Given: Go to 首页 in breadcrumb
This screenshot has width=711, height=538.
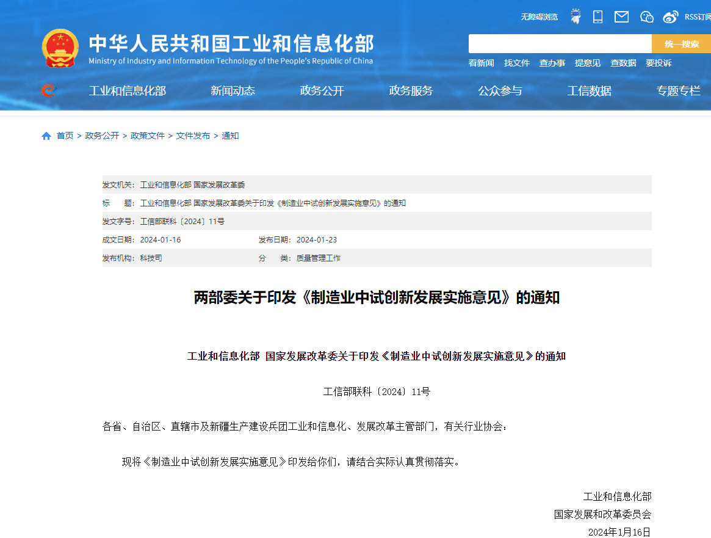Looking at the screenshot, I should pyautogui.click(x=65, y=136).
